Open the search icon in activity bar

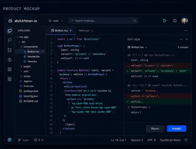tap(10, 40)
